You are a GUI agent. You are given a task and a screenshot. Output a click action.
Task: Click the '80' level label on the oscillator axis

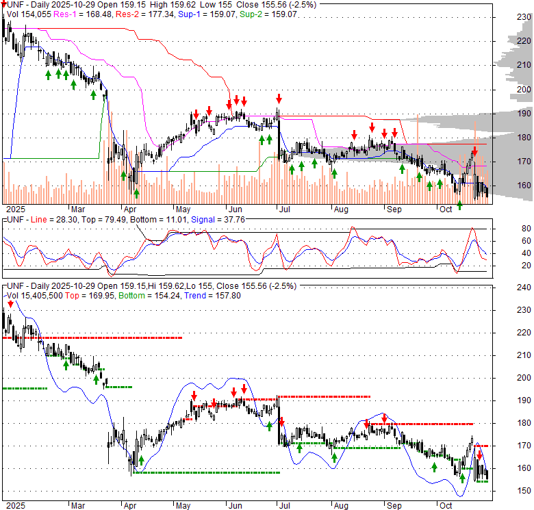[526, 229]
